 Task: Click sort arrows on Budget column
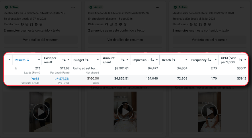87,60
